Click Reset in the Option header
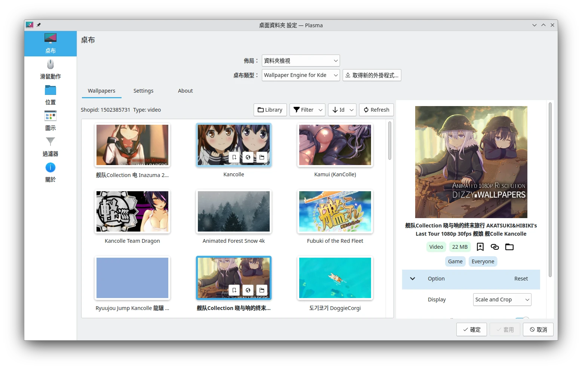This screenshot has height=369, width=582. pos(521,279)
